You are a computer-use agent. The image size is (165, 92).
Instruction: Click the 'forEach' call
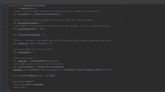click(70, 70)
